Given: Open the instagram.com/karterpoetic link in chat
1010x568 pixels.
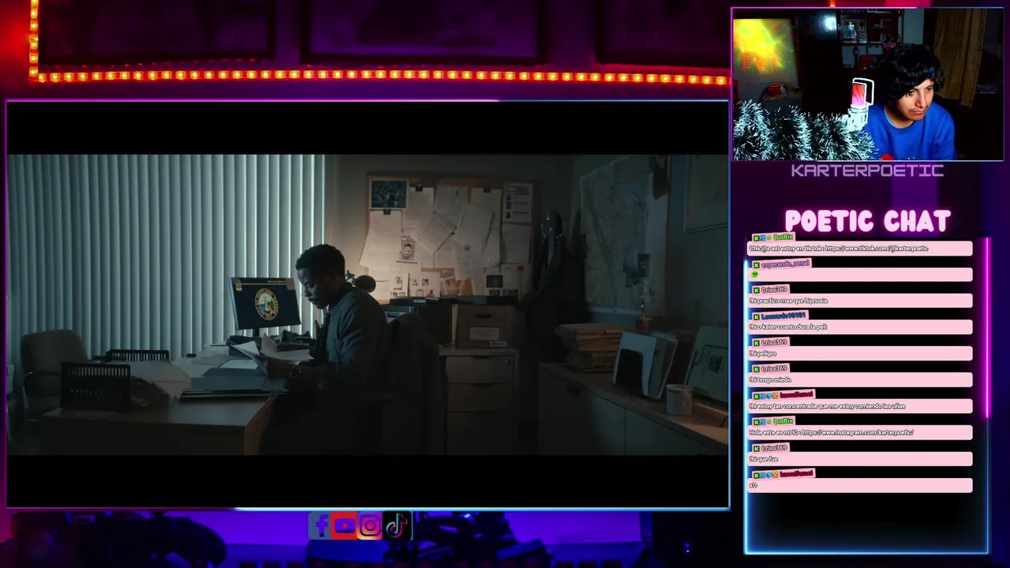Looking at the screenshot, I should coord(858,432).
